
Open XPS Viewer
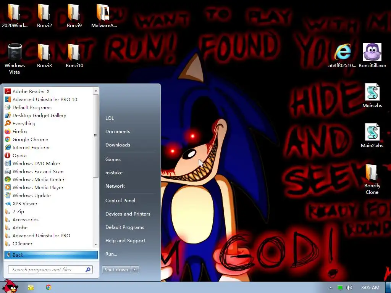coord(49,204)
